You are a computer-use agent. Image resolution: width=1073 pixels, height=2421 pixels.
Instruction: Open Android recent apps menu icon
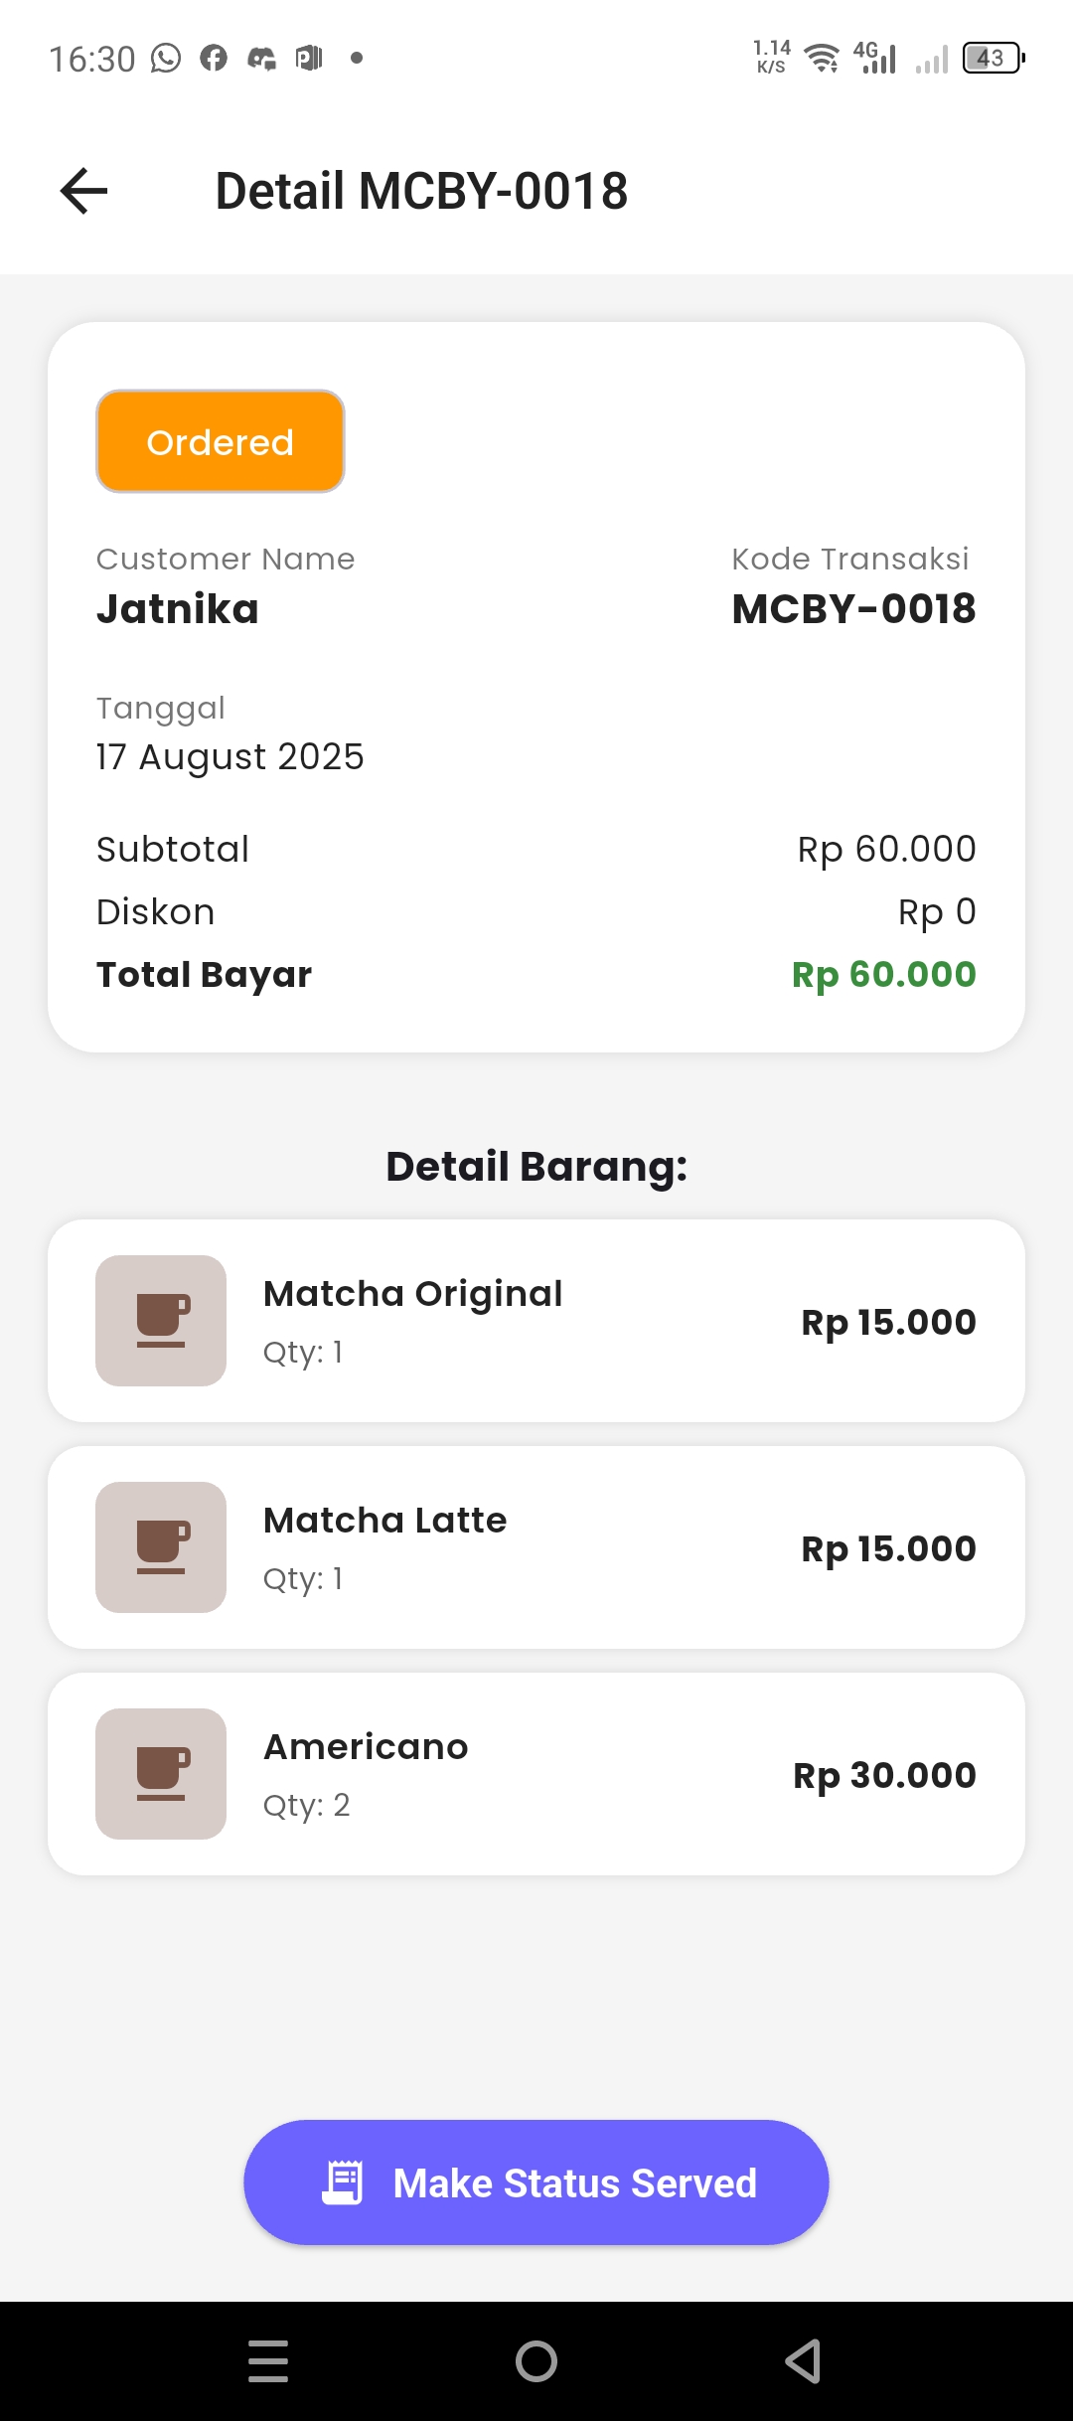268,2361
